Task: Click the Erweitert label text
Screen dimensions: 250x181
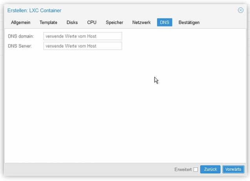Action: click(x=183, y=170)
